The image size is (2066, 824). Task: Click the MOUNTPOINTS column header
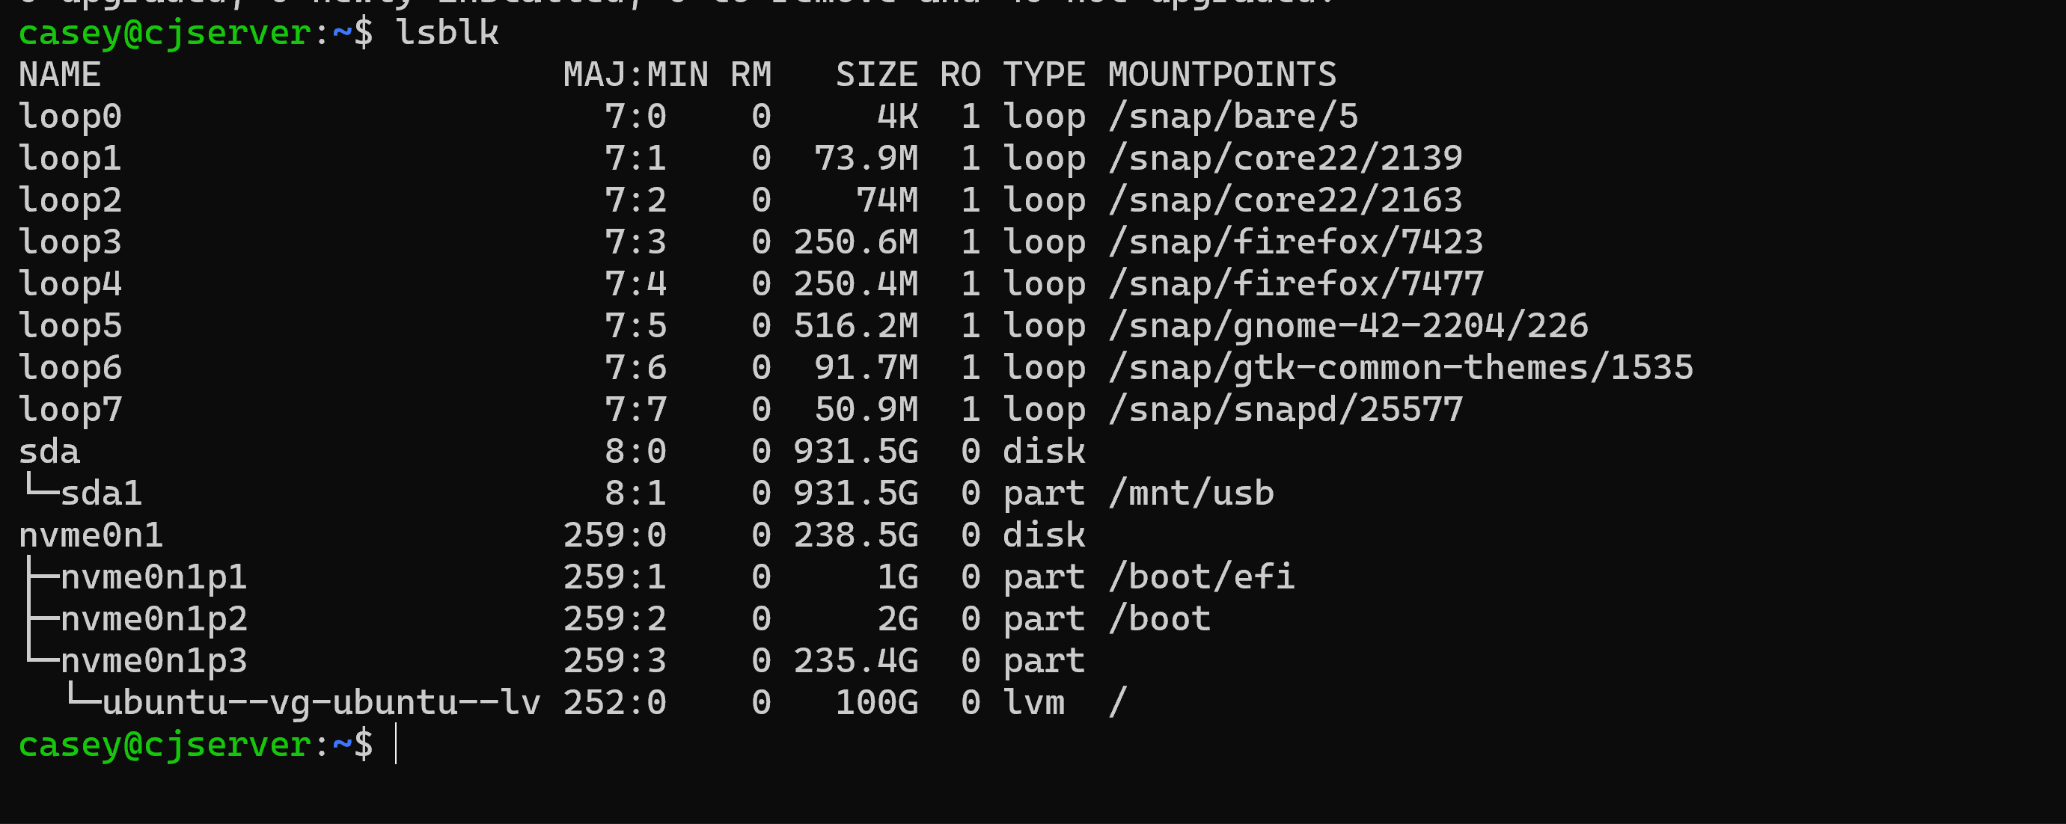click(x=1221, y=75)
